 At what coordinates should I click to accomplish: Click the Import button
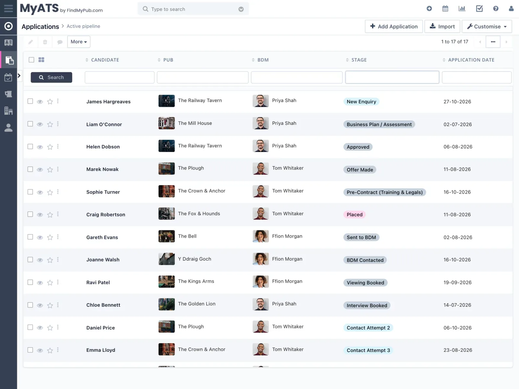point(442,27)
